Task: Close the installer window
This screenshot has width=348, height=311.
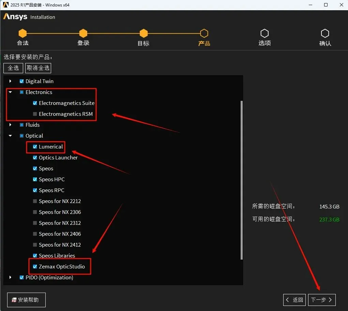Action: (341, 5)
